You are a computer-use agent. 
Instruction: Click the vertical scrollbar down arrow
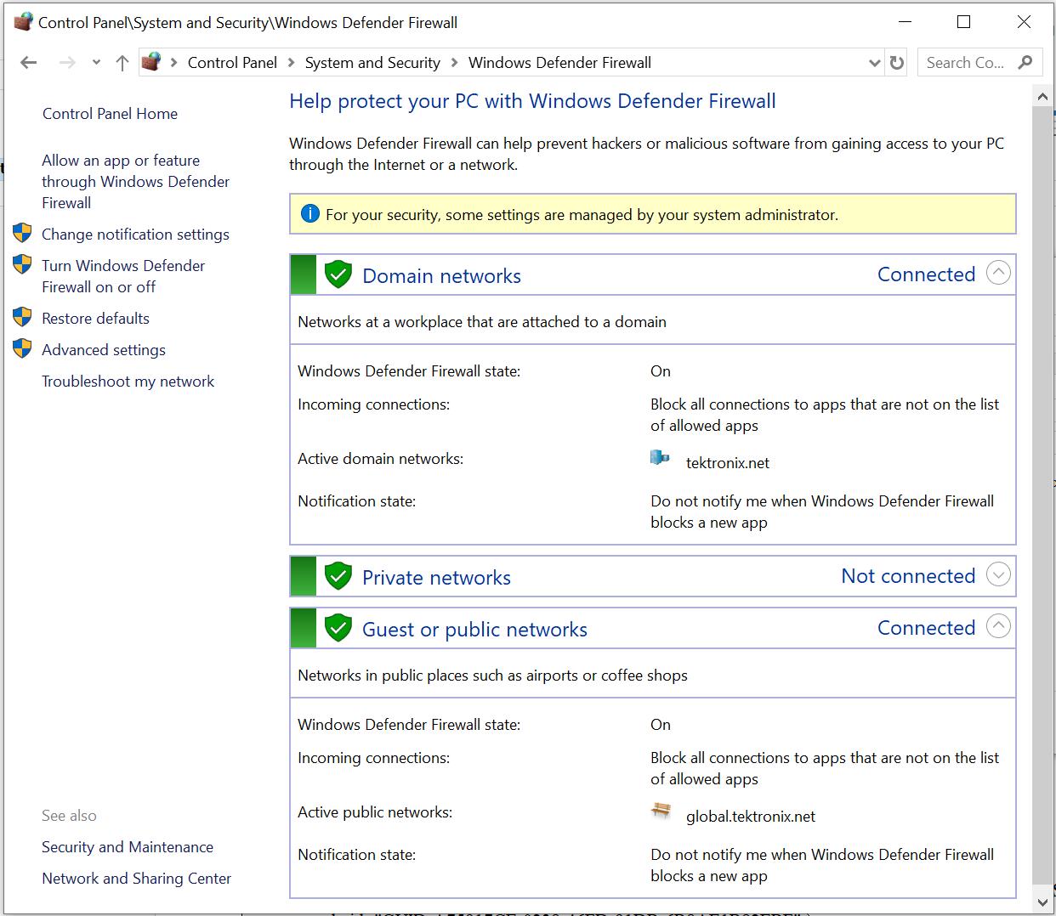(1042, 902)
